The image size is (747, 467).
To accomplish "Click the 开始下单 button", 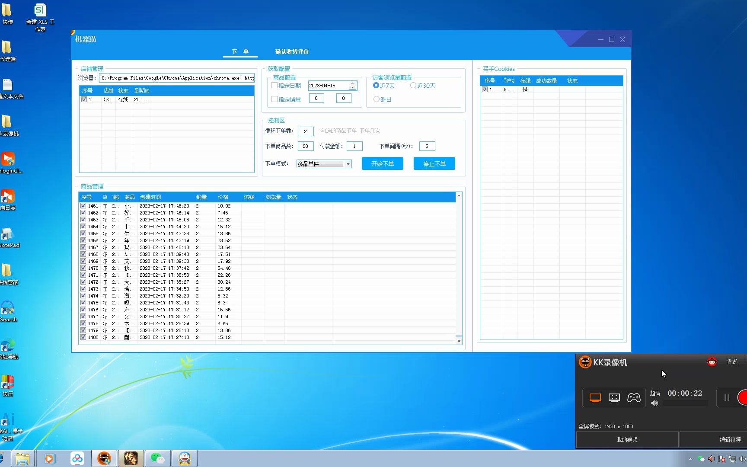I will click(383, 164).
